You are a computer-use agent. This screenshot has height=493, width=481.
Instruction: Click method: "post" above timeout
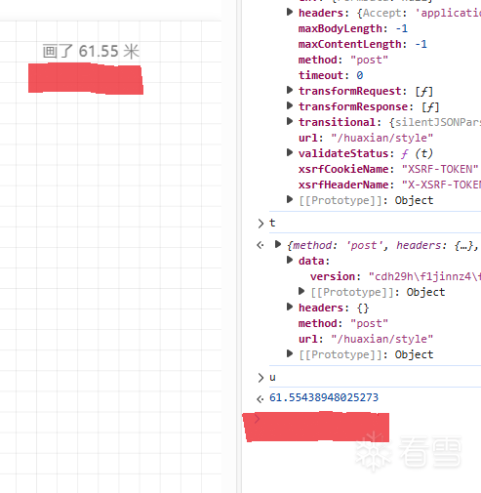(x=343, y=60)
